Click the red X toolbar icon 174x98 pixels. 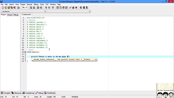click(76, 8)
